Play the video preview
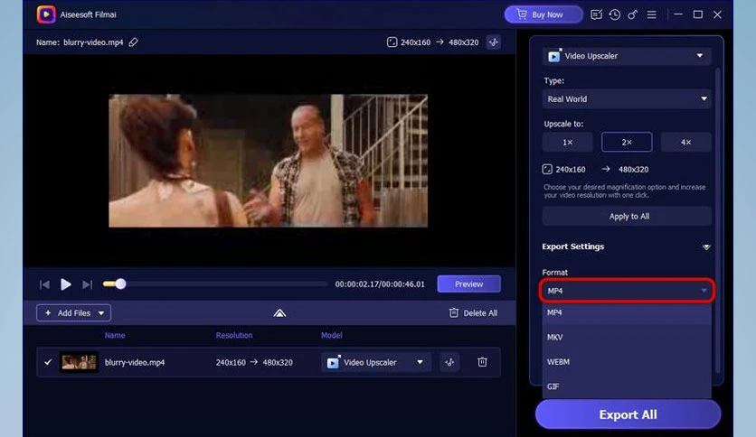Screen dimensions: 756x437 pos(66,284)
